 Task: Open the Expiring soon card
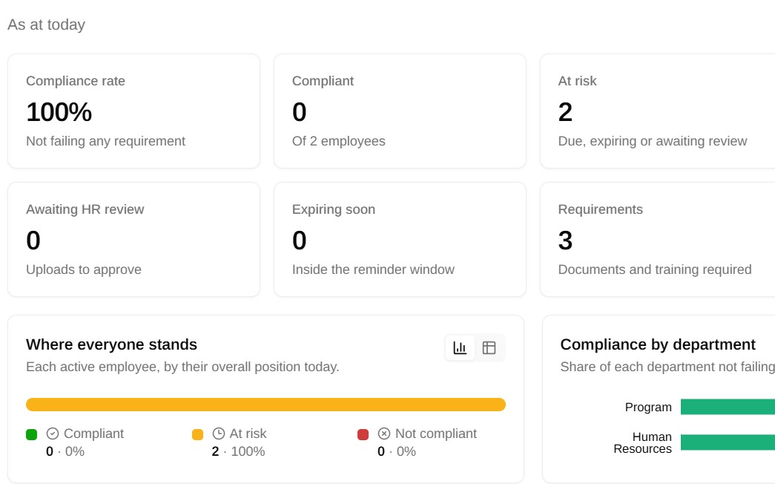pos(400,240)
